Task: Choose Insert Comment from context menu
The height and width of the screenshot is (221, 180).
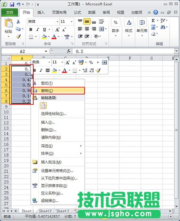Action: [x=58, y=162]
